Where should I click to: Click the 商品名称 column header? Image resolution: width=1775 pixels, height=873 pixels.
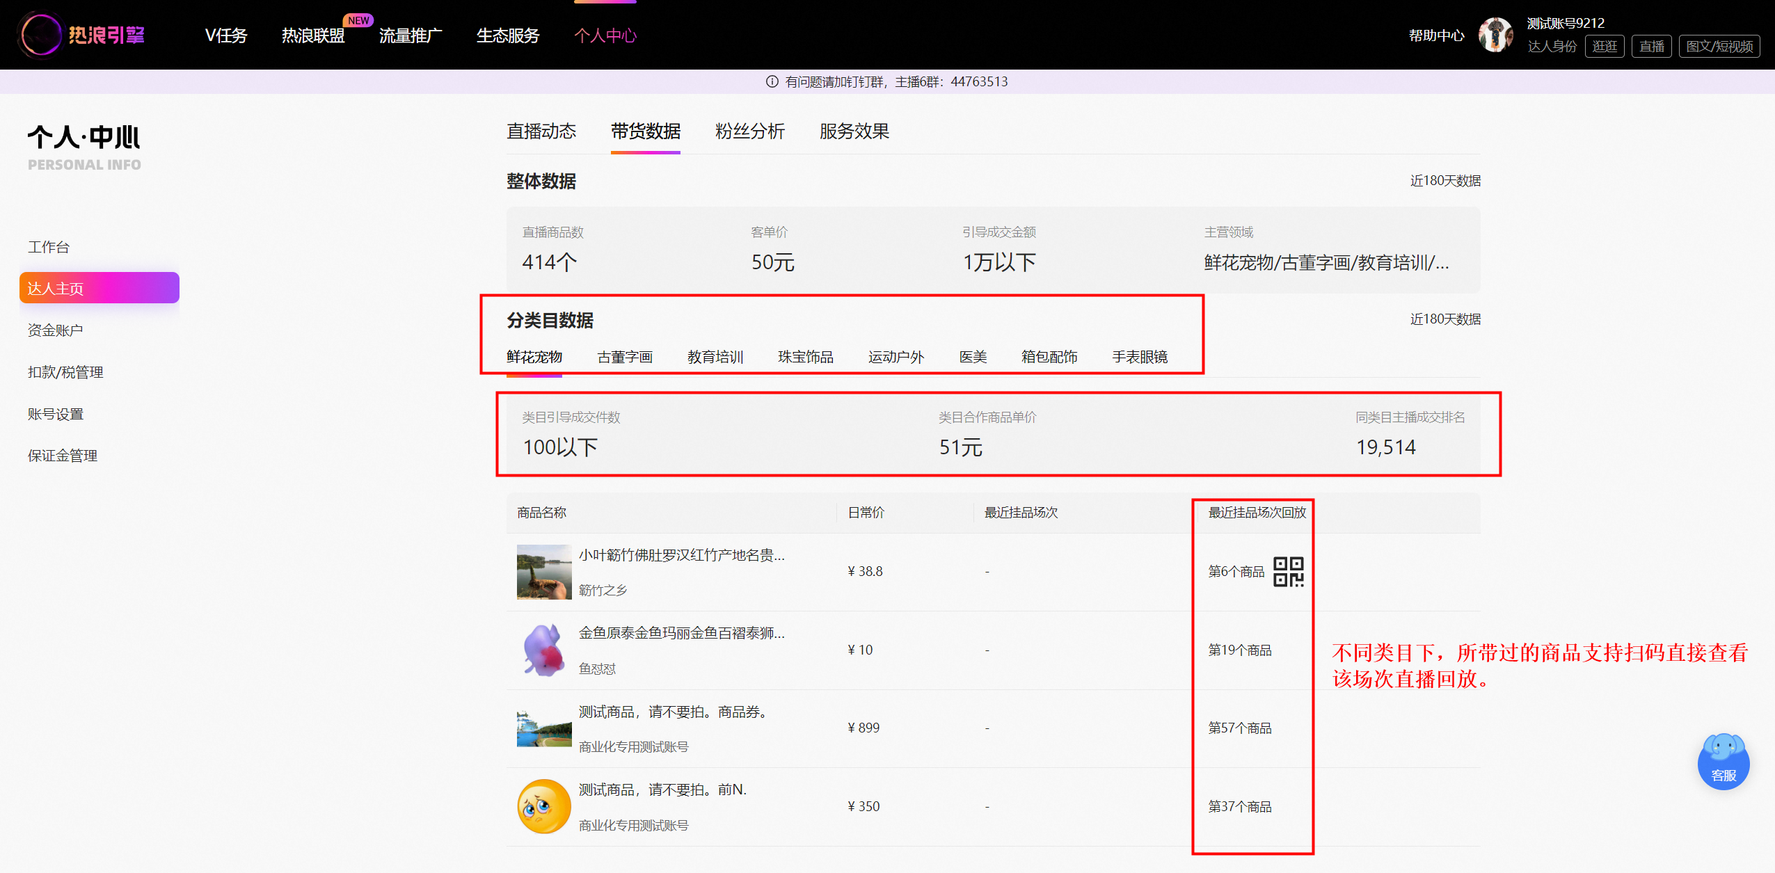(542, 513)
